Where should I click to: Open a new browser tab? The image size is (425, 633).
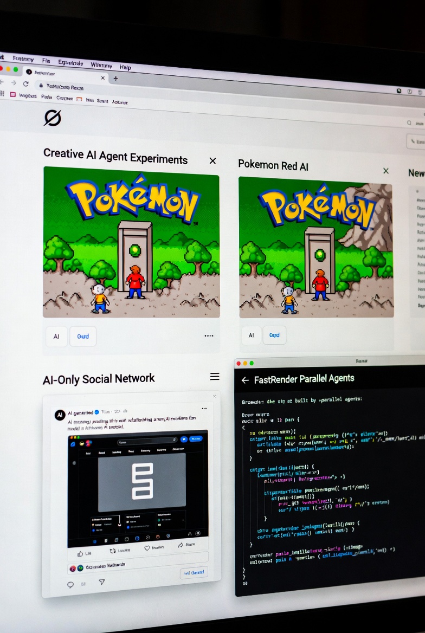115,79
